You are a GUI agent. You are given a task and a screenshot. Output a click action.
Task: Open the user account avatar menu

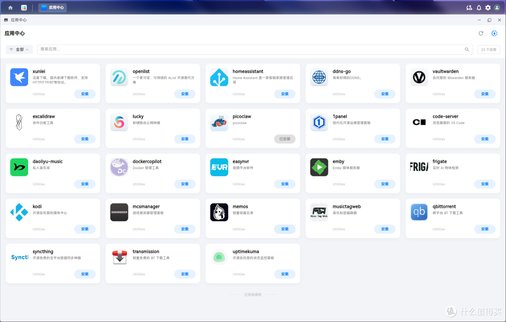497,7
